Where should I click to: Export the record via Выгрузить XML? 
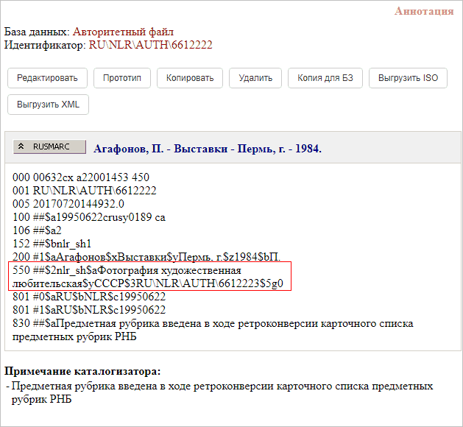(48, 104)
